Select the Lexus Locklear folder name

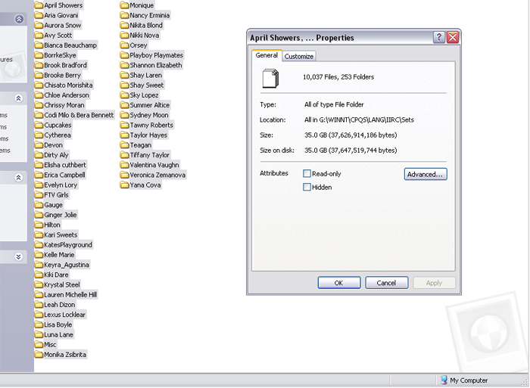(x=64, y=315)
